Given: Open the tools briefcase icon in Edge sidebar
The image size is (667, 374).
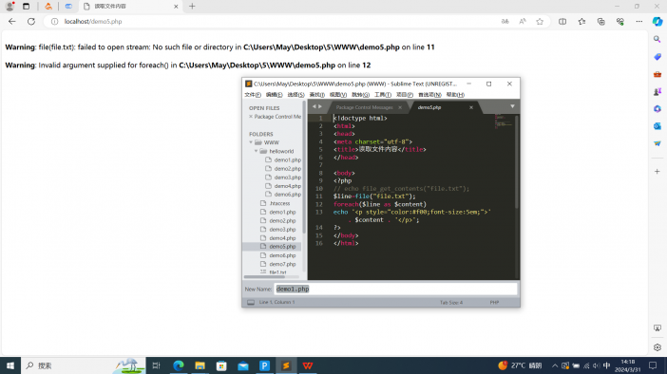Looking at the screenshot, I should 657,74.
